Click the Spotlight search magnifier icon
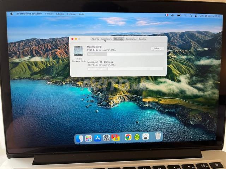226x169 pixels. [x=191, y=15]
